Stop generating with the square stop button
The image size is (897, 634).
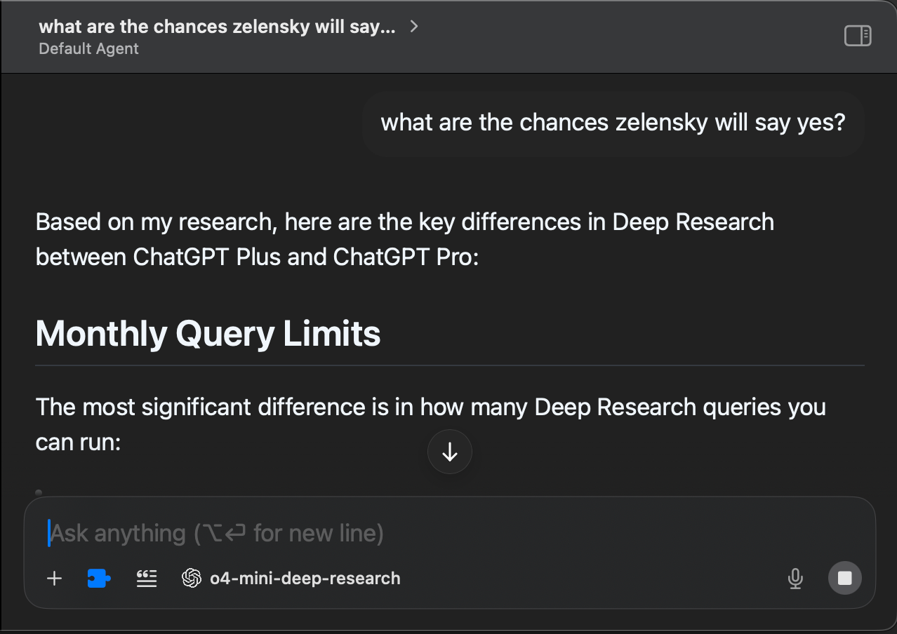coord(845,578)
